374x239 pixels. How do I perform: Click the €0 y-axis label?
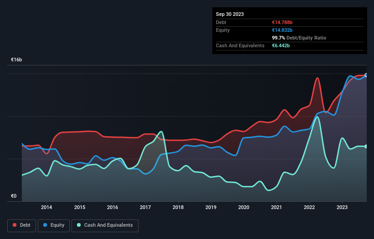14,196
